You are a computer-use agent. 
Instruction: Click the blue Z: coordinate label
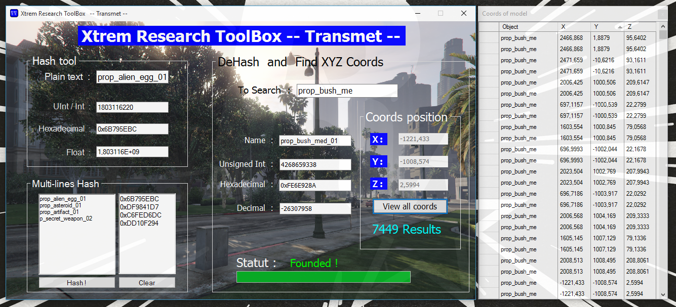[x=378, y=184]
